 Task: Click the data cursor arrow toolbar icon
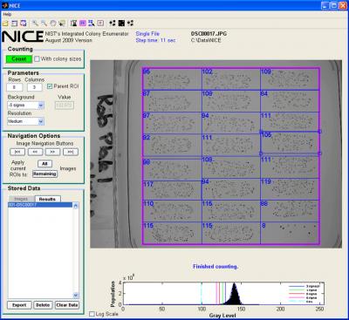[62, 23]
